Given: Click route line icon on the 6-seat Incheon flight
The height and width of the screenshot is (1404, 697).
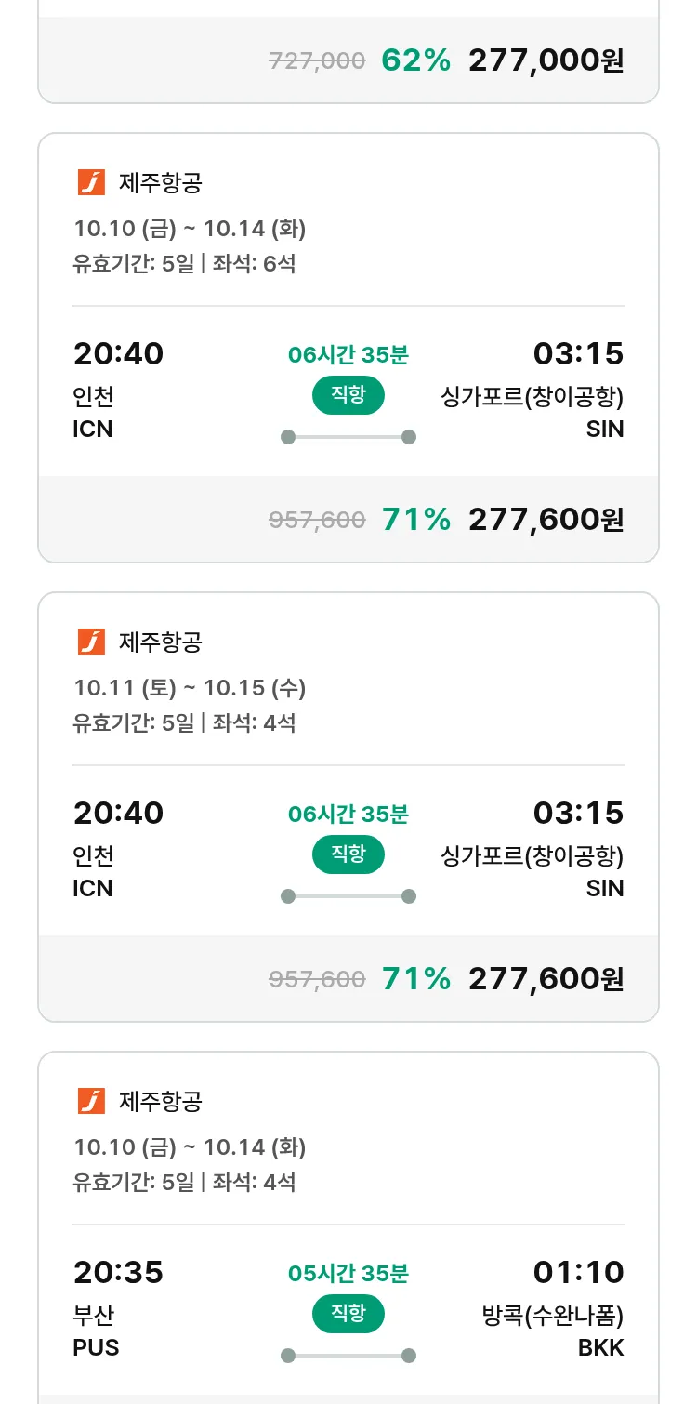Looking at the screenshot, I should [348, 437].
